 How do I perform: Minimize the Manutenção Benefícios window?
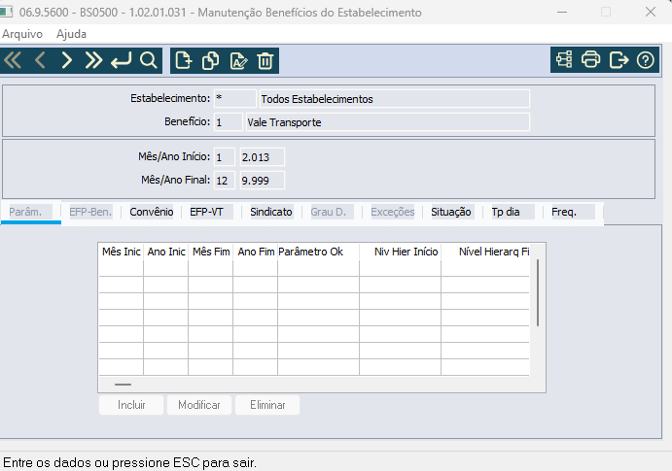click(x=562, y=12)
